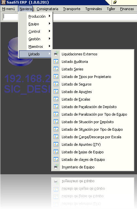Screen dimensions: 137x209
Task: Click the lightbulb icon in the title bar
Action: click(x=115, y=2)
